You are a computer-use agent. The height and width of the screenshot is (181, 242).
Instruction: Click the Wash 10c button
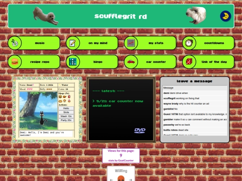pos(66,116)
